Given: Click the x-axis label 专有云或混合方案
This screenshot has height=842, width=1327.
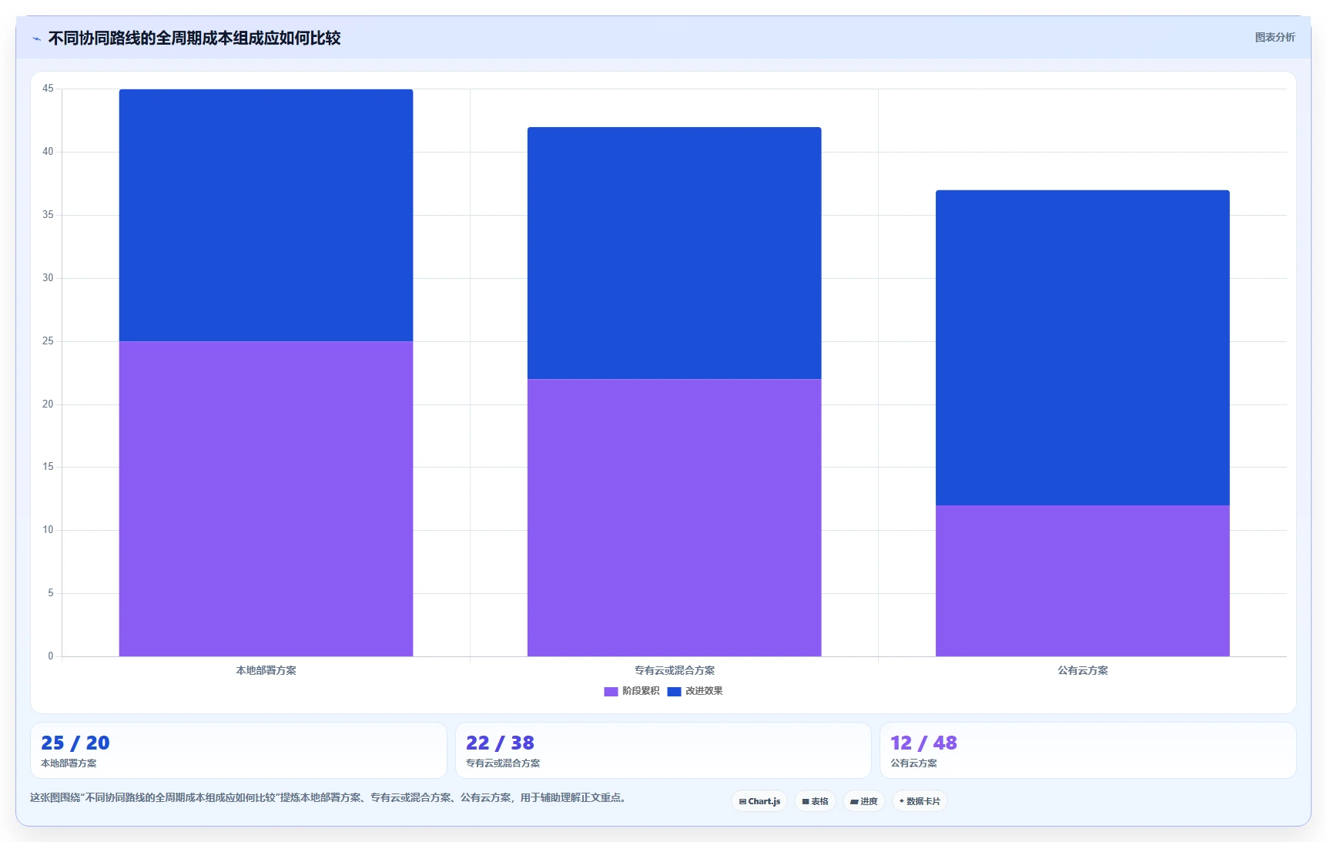Looking at the screenshot, I should (x=674, y=670).
